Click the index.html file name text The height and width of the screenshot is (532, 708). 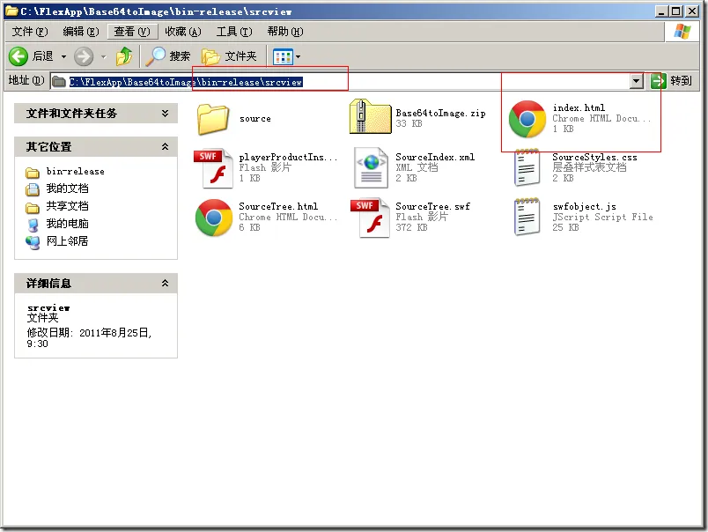(x=579, y=107)
